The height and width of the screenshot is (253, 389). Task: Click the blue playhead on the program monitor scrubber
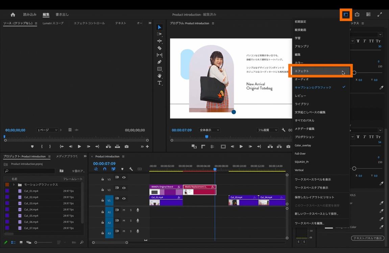tap(206, 137)
